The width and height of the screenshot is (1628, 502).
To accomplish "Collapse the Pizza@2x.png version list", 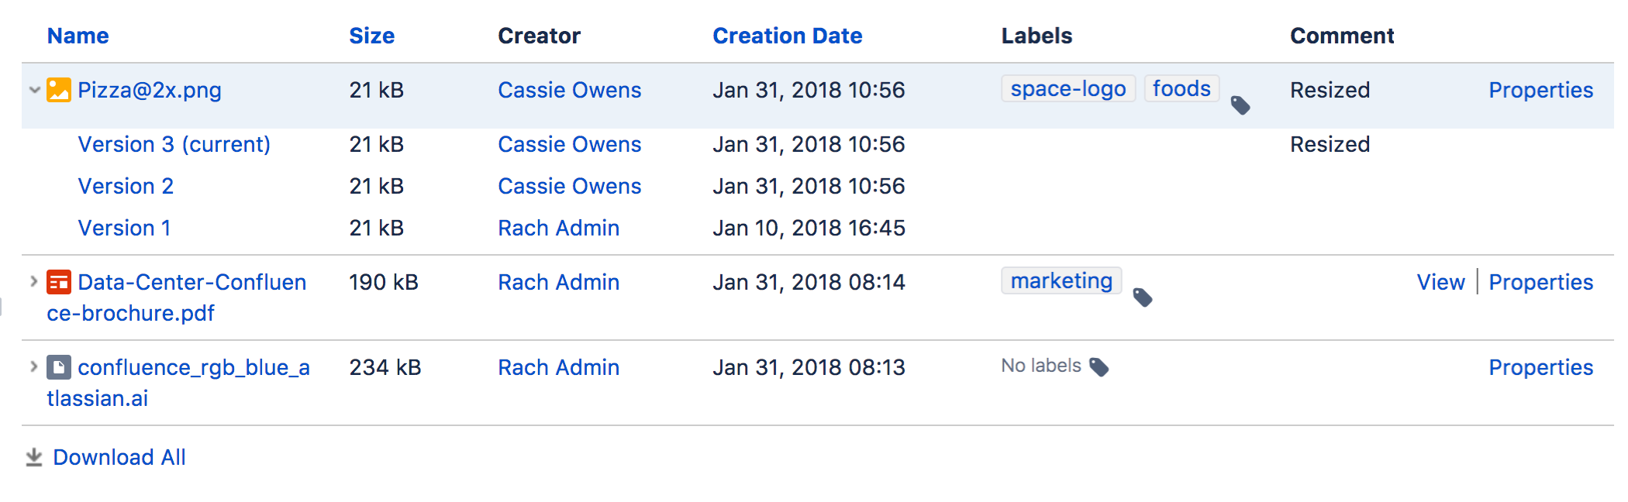I will 34,90.
